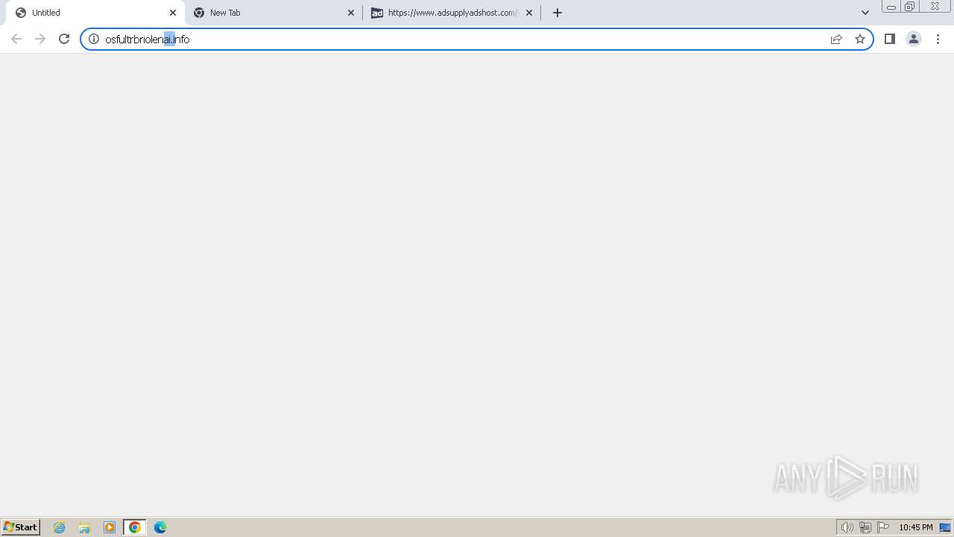Go forward to next page
This screenshot has height=537, width=954.
[40, 39]
